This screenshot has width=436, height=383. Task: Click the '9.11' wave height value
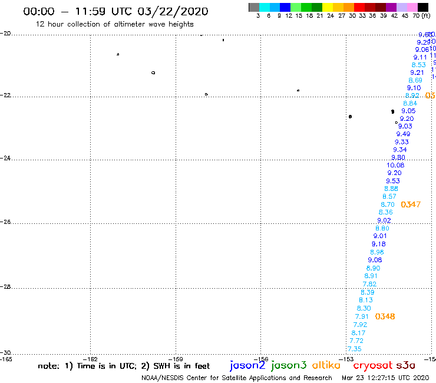(x=420, y=58)
